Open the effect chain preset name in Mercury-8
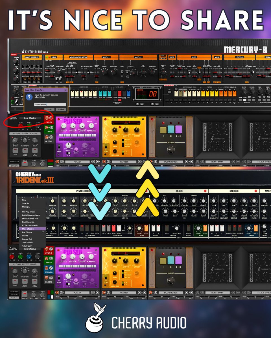The width and height of the screenshot is (271, 338). 30,118
